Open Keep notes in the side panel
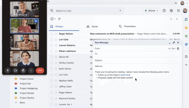 (x=186, y=28)
